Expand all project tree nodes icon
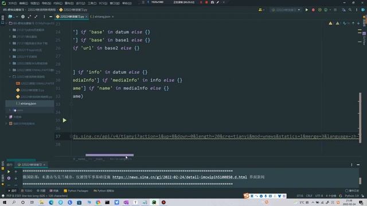367x206 pixels. (29, 17)
